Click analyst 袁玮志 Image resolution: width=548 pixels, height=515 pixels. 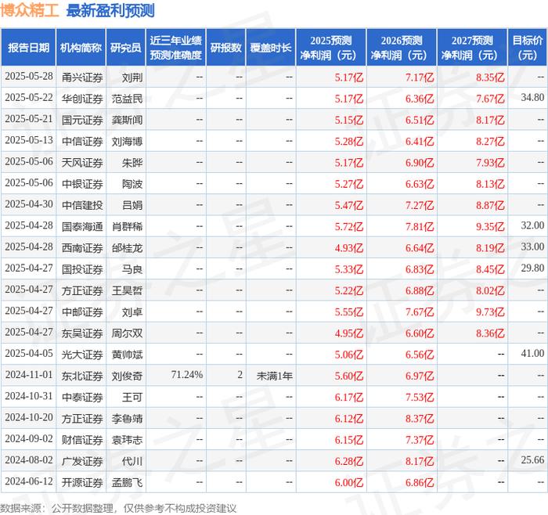coord(127,439)
